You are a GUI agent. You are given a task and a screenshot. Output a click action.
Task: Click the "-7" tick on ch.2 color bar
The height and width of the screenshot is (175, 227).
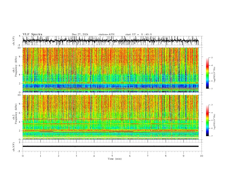pos(212,136)
